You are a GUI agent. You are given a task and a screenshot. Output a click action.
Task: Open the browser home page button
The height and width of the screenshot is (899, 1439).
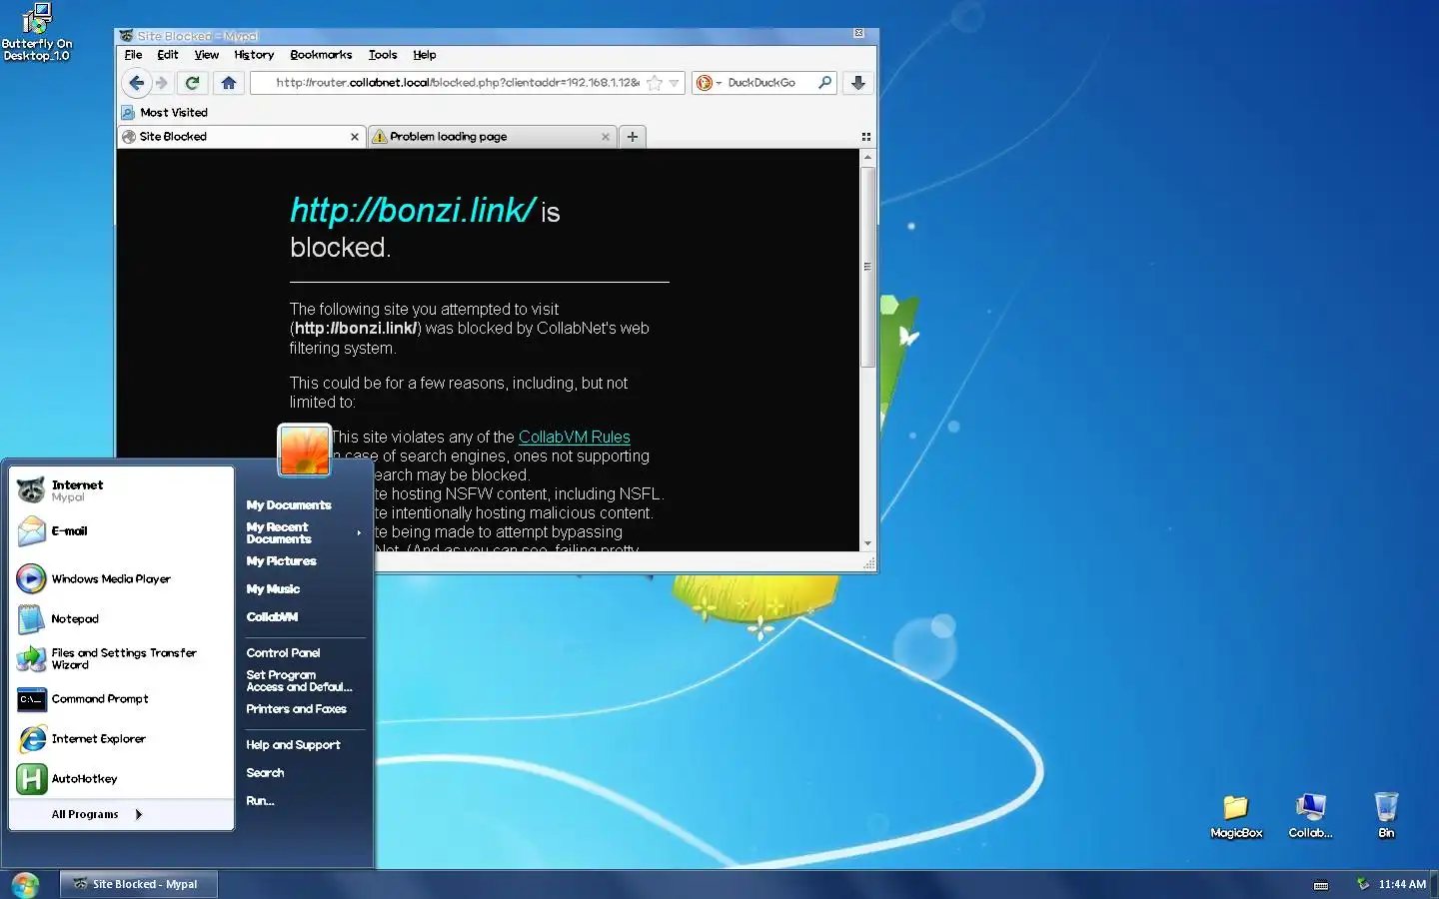[x=229, y=83]
